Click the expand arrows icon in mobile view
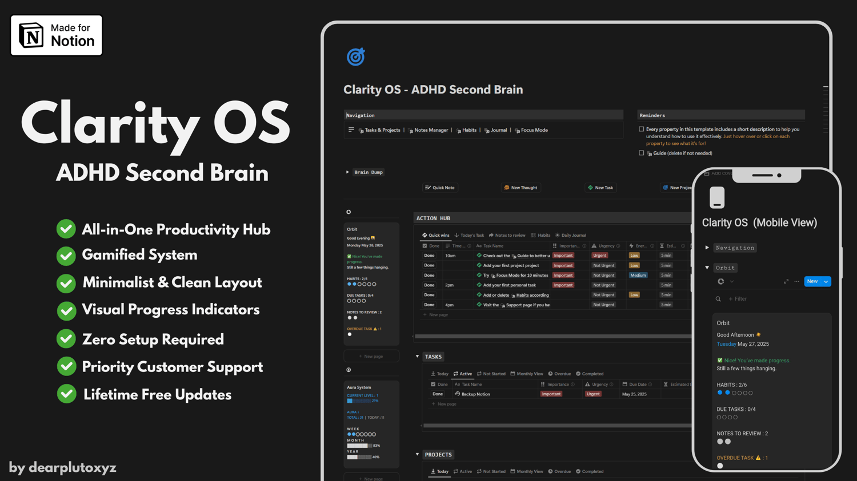857x481 pixels. pos(786,281)
